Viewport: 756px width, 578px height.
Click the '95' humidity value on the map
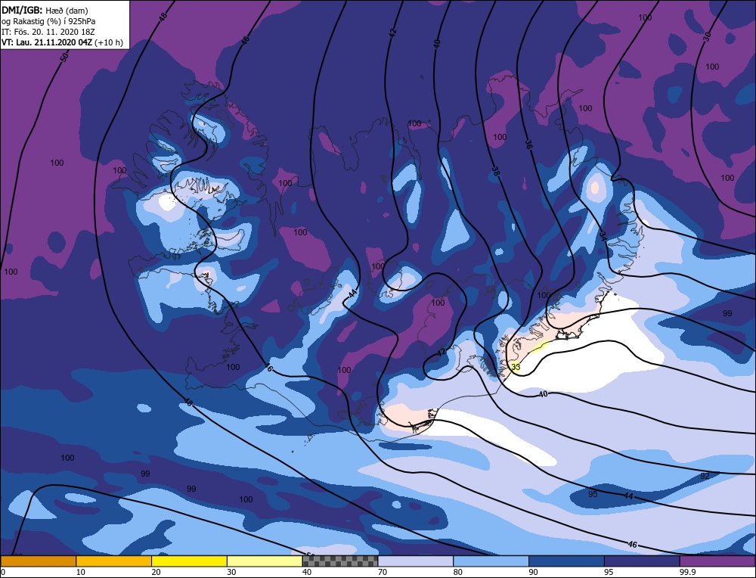pyautogui.click(x=593, y=494)
